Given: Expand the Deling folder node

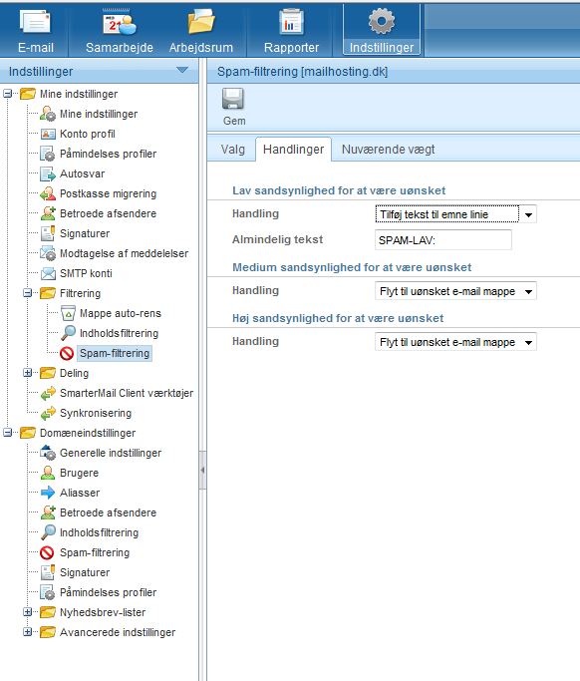Looking at the screenshot, I should (x=28, y=373).
